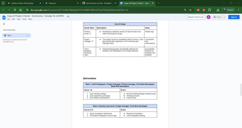Close the Hacker Guide PlutoHacks tab
Viewport: 242px width, 128px height.
tap(40, 3)
